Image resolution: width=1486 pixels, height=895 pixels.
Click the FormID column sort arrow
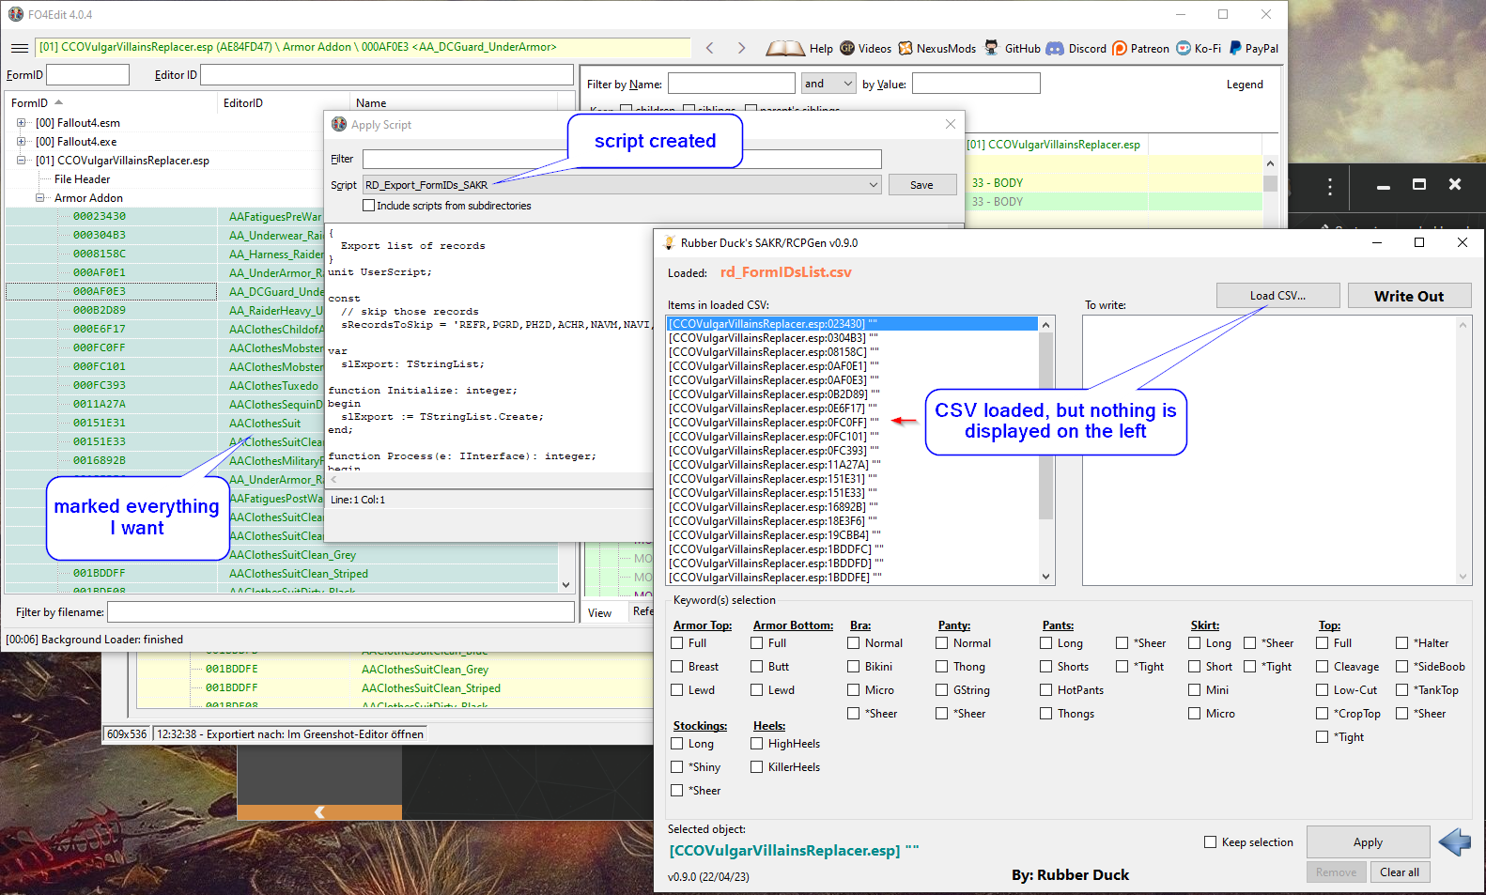point(58,102)
